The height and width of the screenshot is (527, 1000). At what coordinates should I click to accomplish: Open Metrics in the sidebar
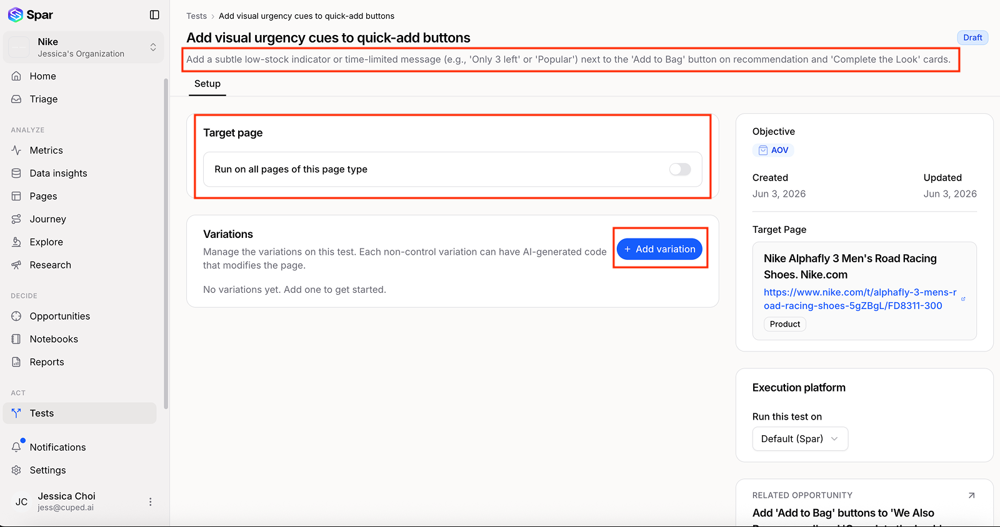coord(46,150)
